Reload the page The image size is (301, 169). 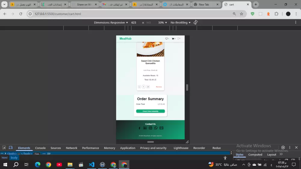point(21,14)
